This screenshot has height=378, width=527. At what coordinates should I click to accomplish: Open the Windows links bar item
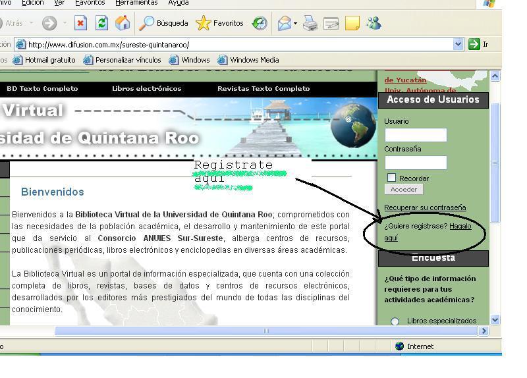[x=189, y=60]
